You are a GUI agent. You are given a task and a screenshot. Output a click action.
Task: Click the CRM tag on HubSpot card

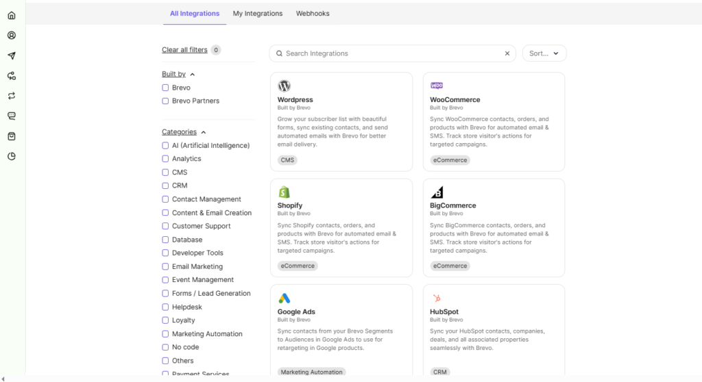pyautogui.click(x=440, y=372)
